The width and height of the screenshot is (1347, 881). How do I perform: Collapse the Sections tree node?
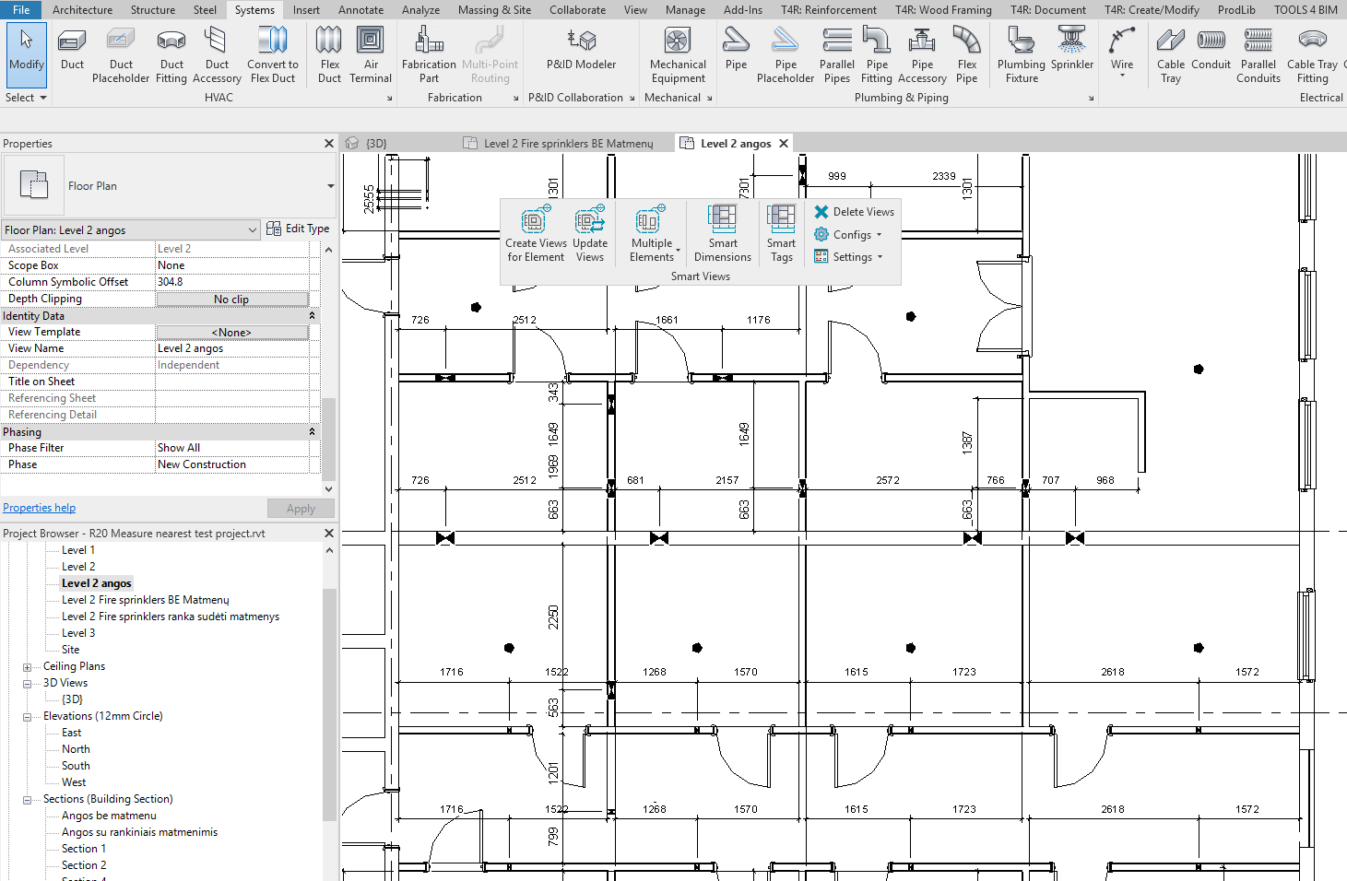[x=28, y=800]
